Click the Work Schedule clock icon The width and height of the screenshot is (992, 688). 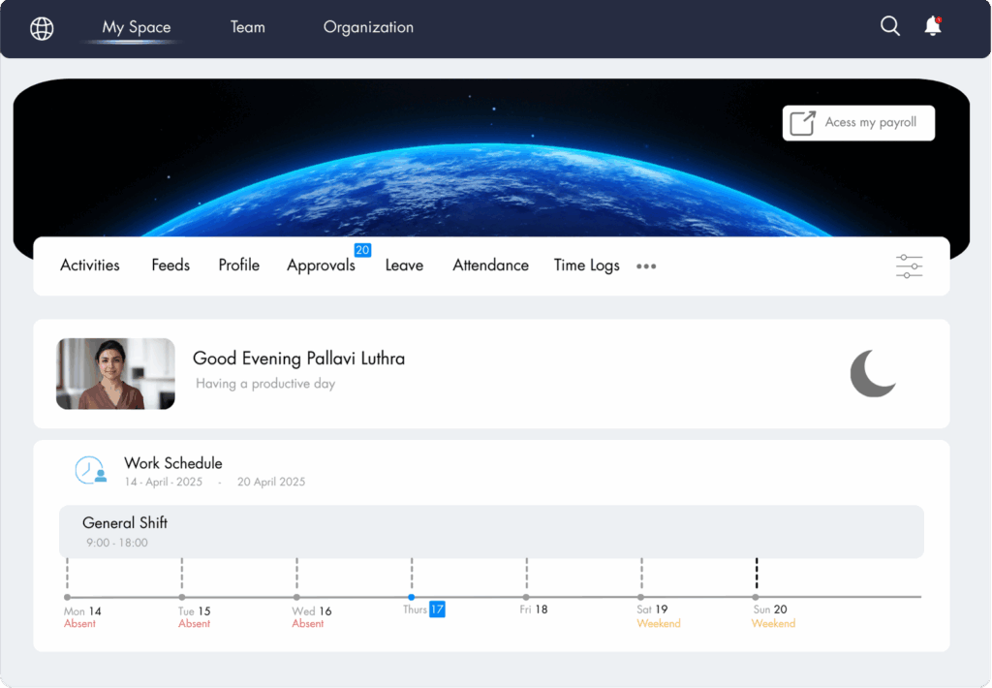pos(90,470)
